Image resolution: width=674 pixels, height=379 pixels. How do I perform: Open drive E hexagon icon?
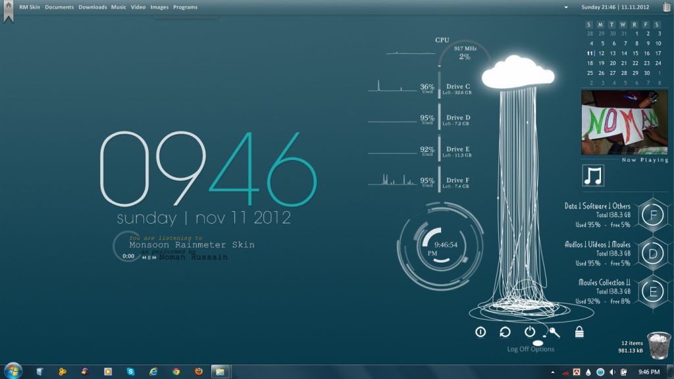click(652, 291)
